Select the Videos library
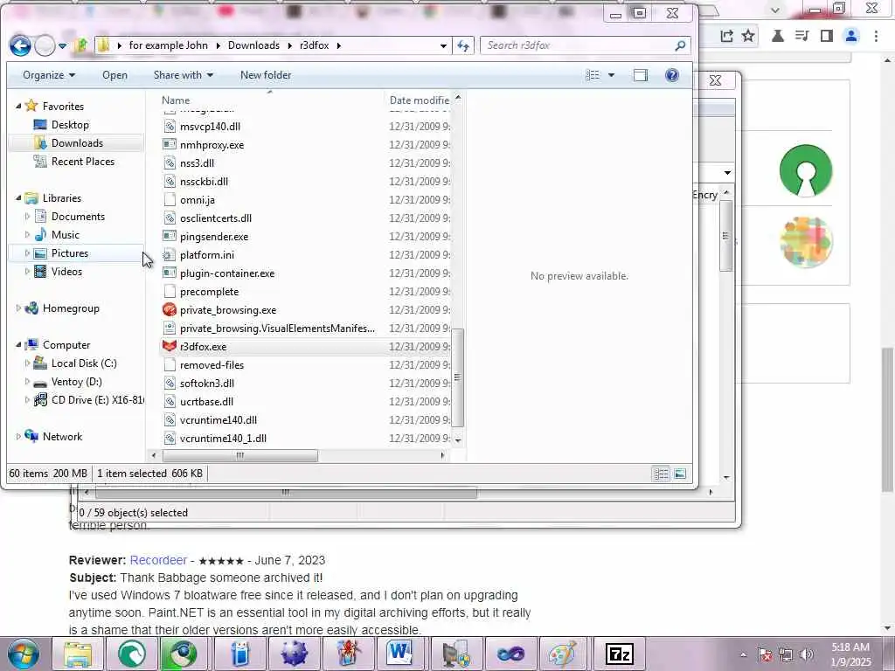 point(66,272)
